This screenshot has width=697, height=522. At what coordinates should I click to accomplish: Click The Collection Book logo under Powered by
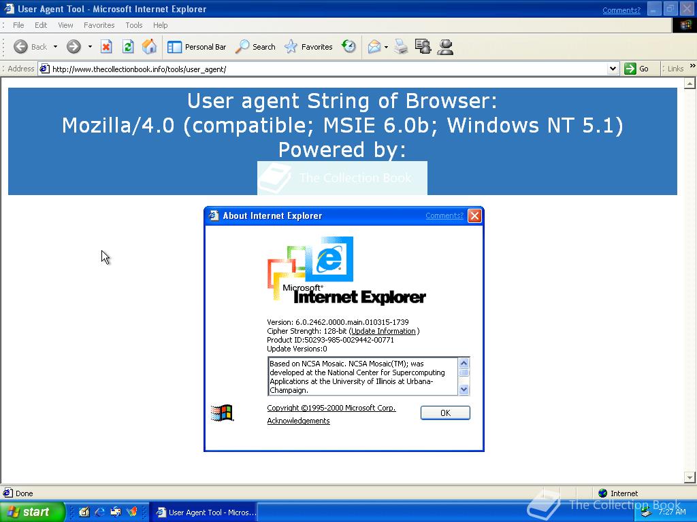point(342,178)
